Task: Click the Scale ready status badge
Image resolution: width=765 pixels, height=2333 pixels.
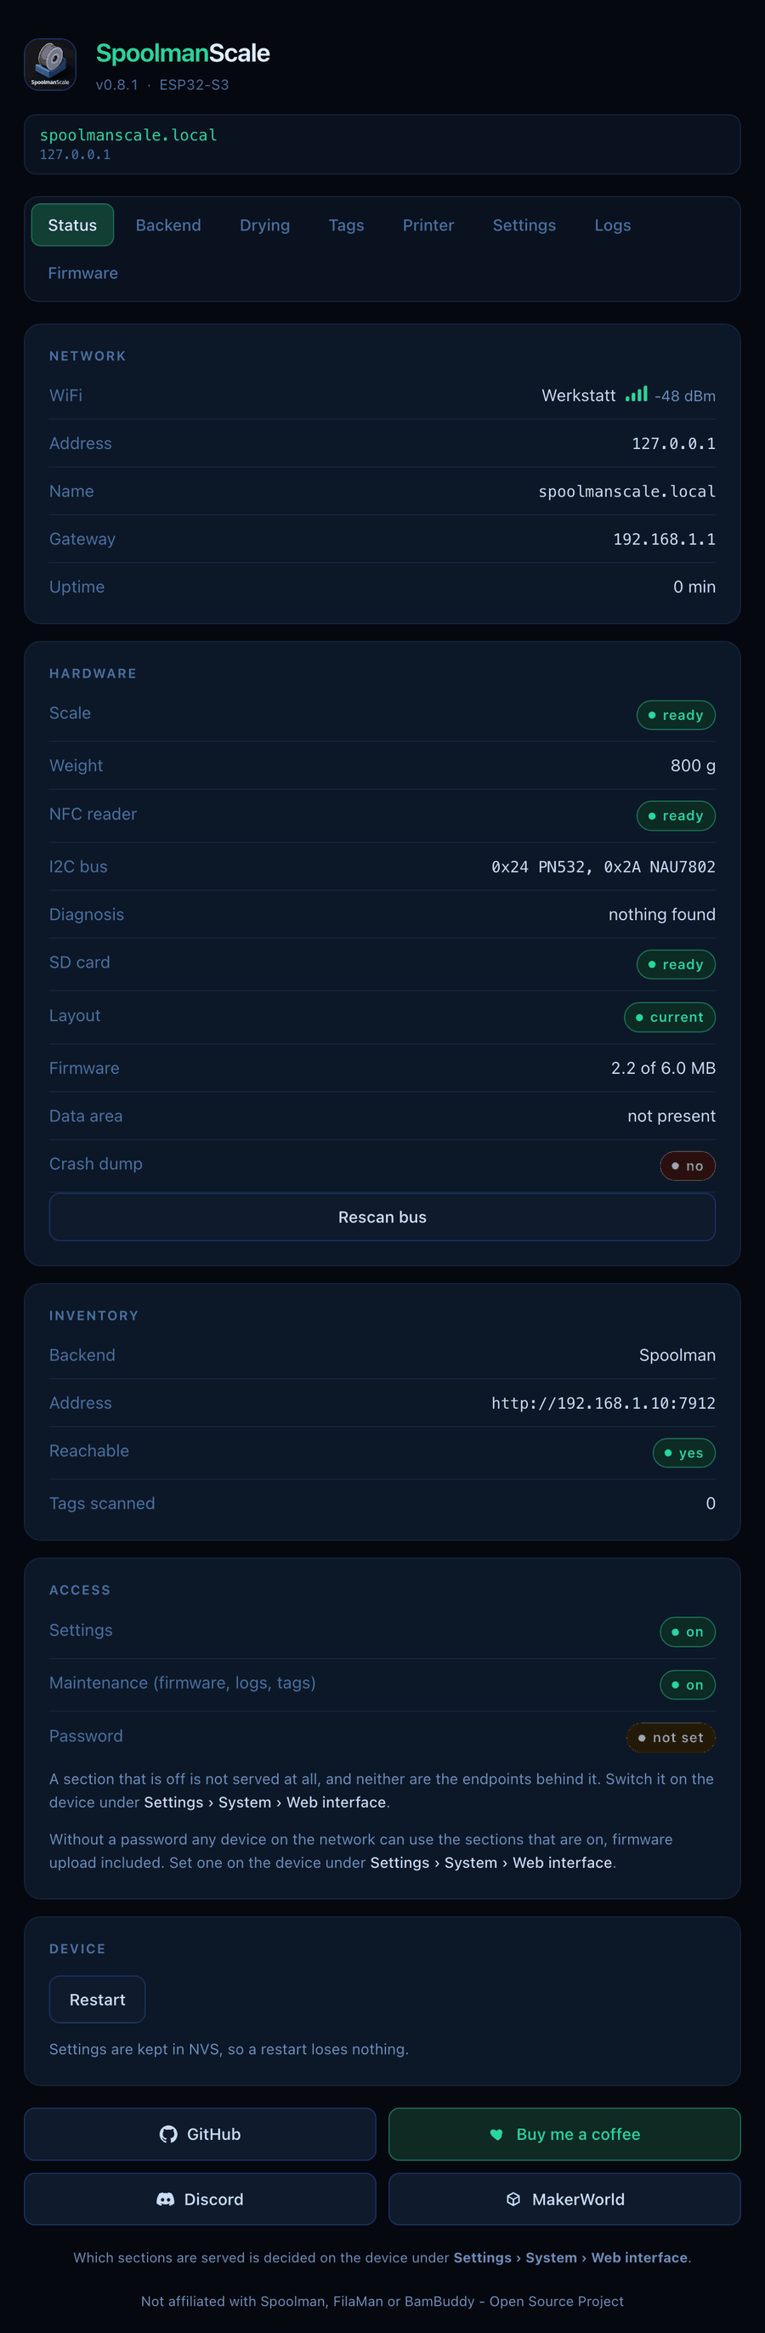Action: click(677, 714)
